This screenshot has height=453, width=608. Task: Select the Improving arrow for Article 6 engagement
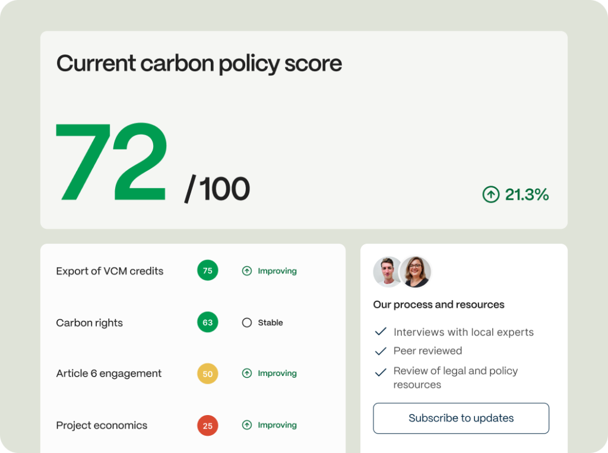[x=247, y=374]
